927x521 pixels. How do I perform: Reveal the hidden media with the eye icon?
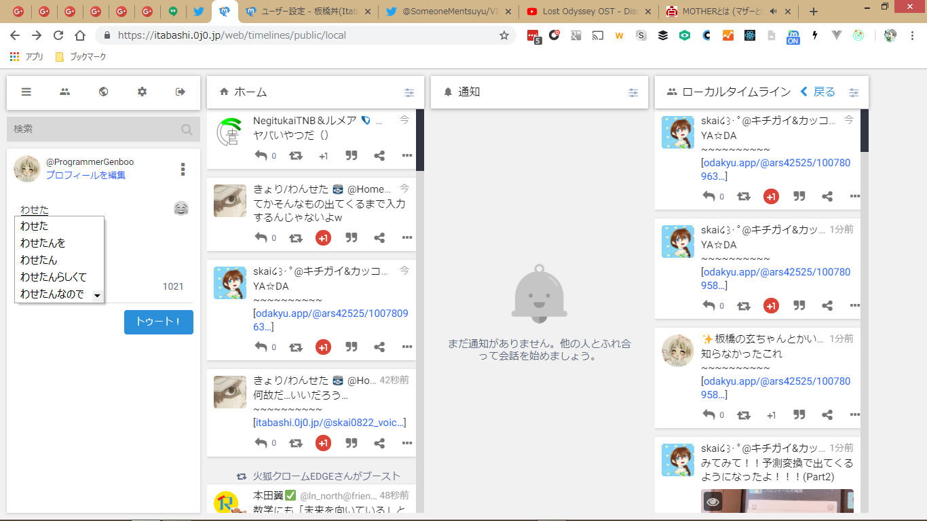pyautogui.click(x=713, y=502)
